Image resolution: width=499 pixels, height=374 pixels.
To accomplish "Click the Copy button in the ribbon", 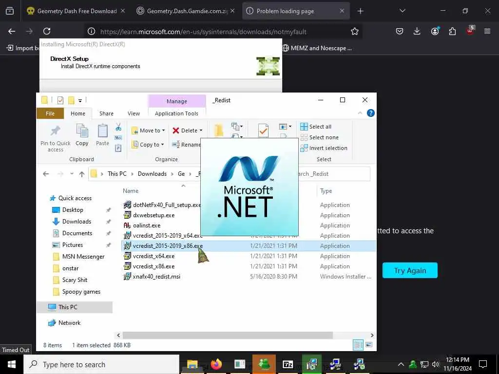I will pos(82,135).
